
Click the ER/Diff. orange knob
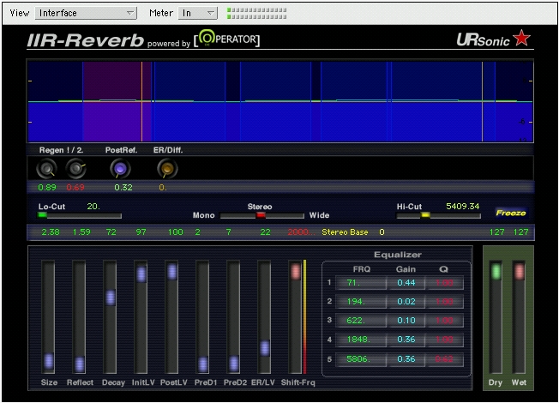coord(167,168)
